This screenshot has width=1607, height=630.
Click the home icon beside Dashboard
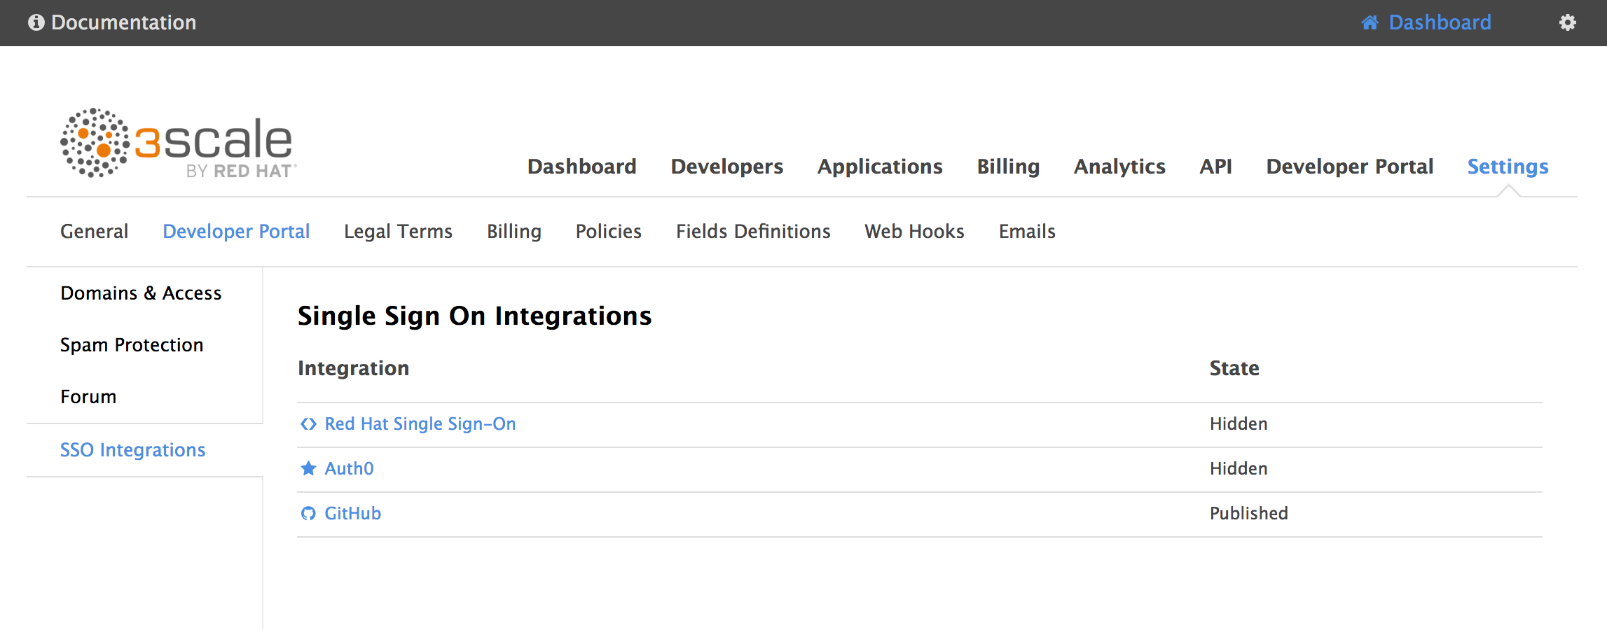coord(1370,22)
